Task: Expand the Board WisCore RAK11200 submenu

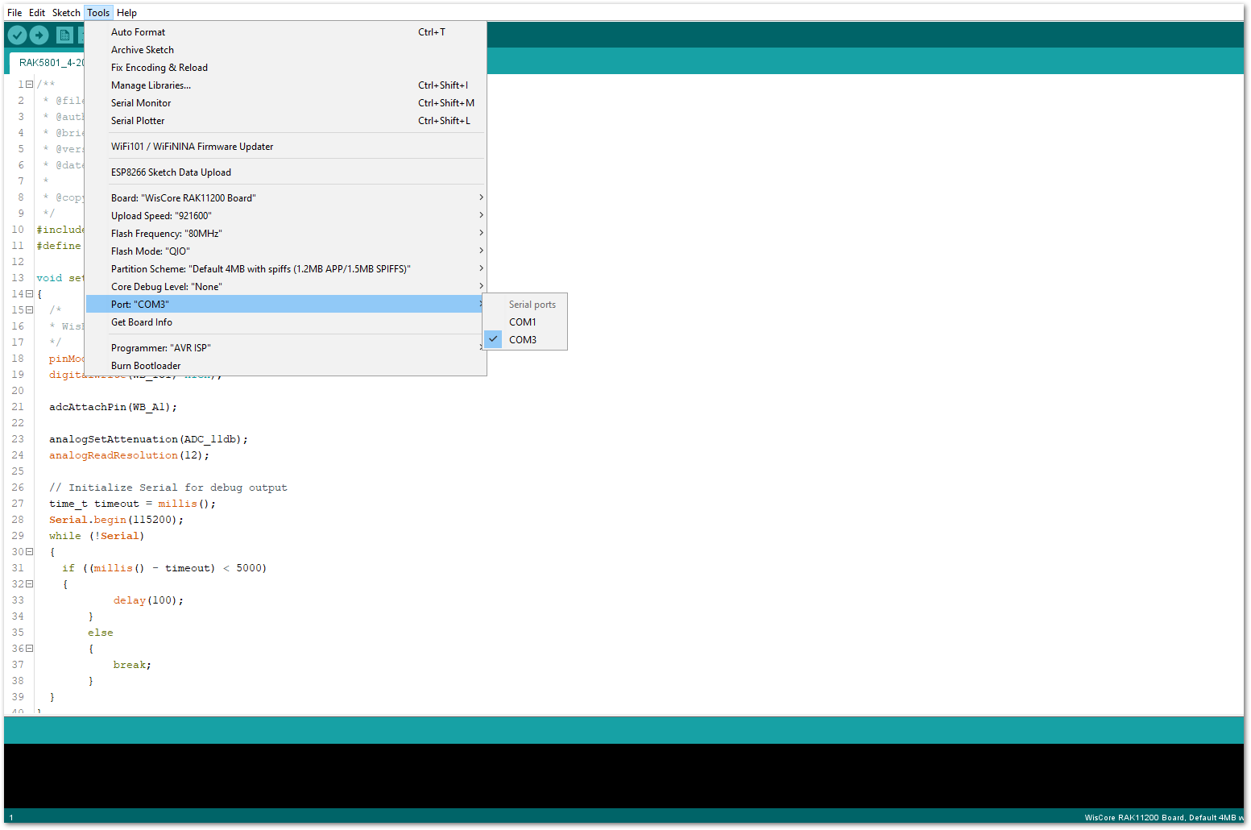Action: (x=286, y=198)
